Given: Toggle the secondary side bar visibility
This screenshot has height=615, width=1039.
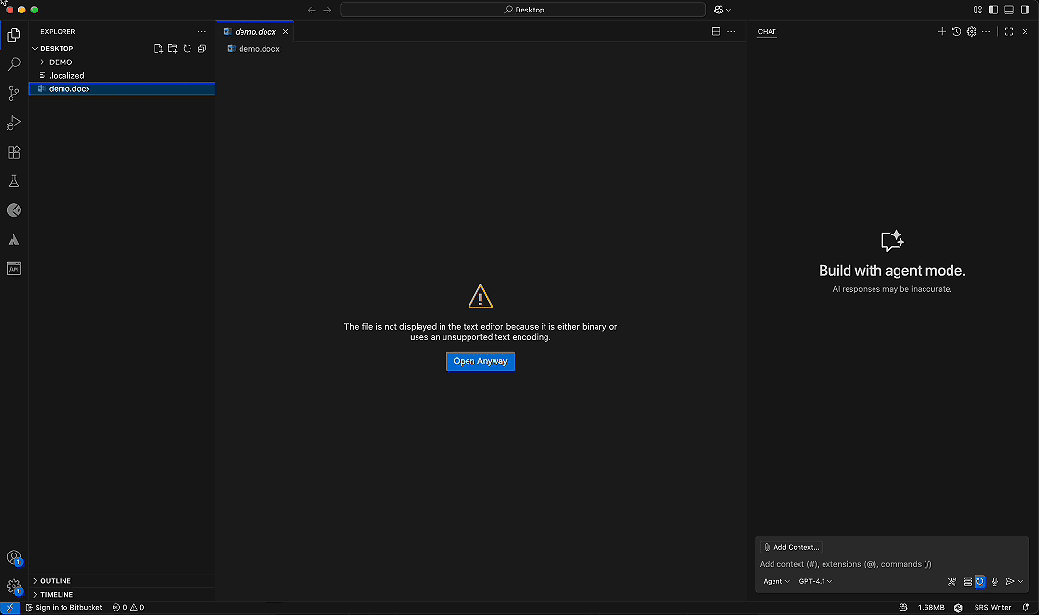Looking at the screenshot, I should click(x=1026, y=10).
